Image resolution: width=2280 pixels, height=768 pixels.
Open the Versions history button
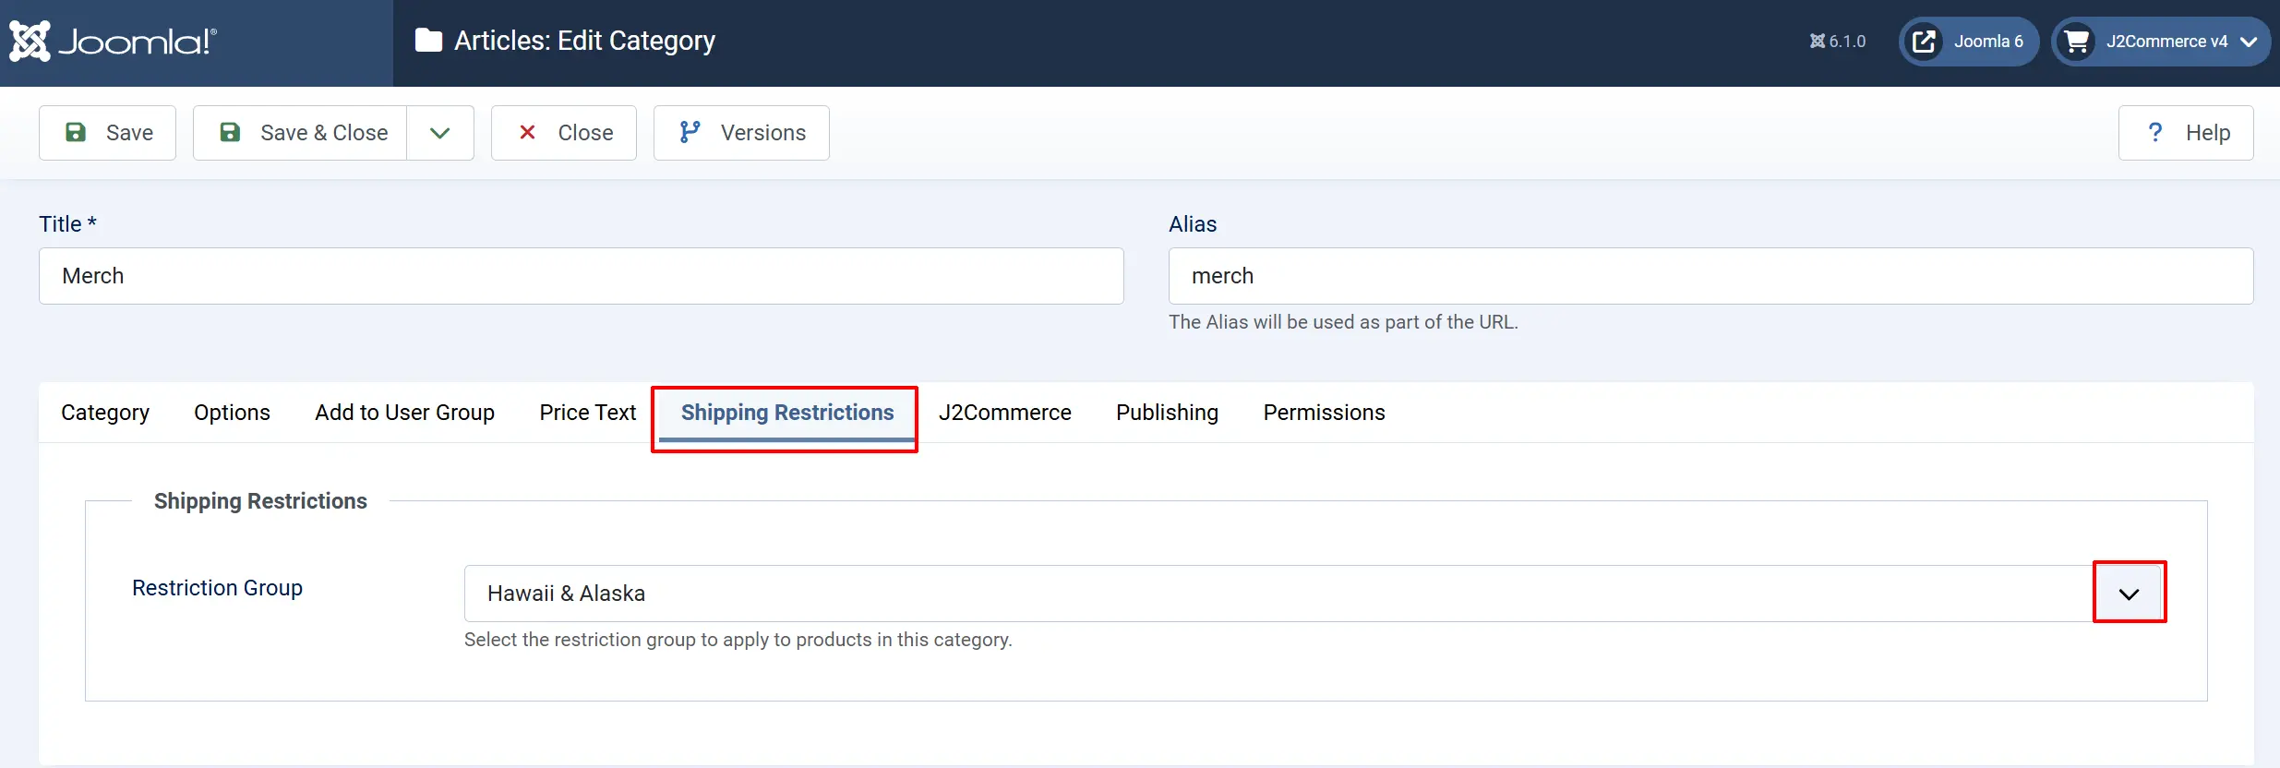point(741,133)
